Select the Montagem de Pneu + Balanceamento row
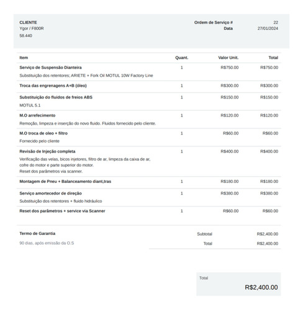Image resolution: width=303 pixels, height=310 pixels. coord(149,182)
